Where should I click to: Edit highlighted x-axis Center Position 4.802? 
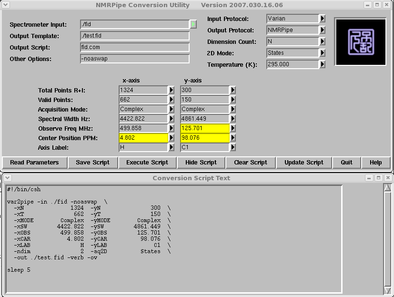pos(143,138)
